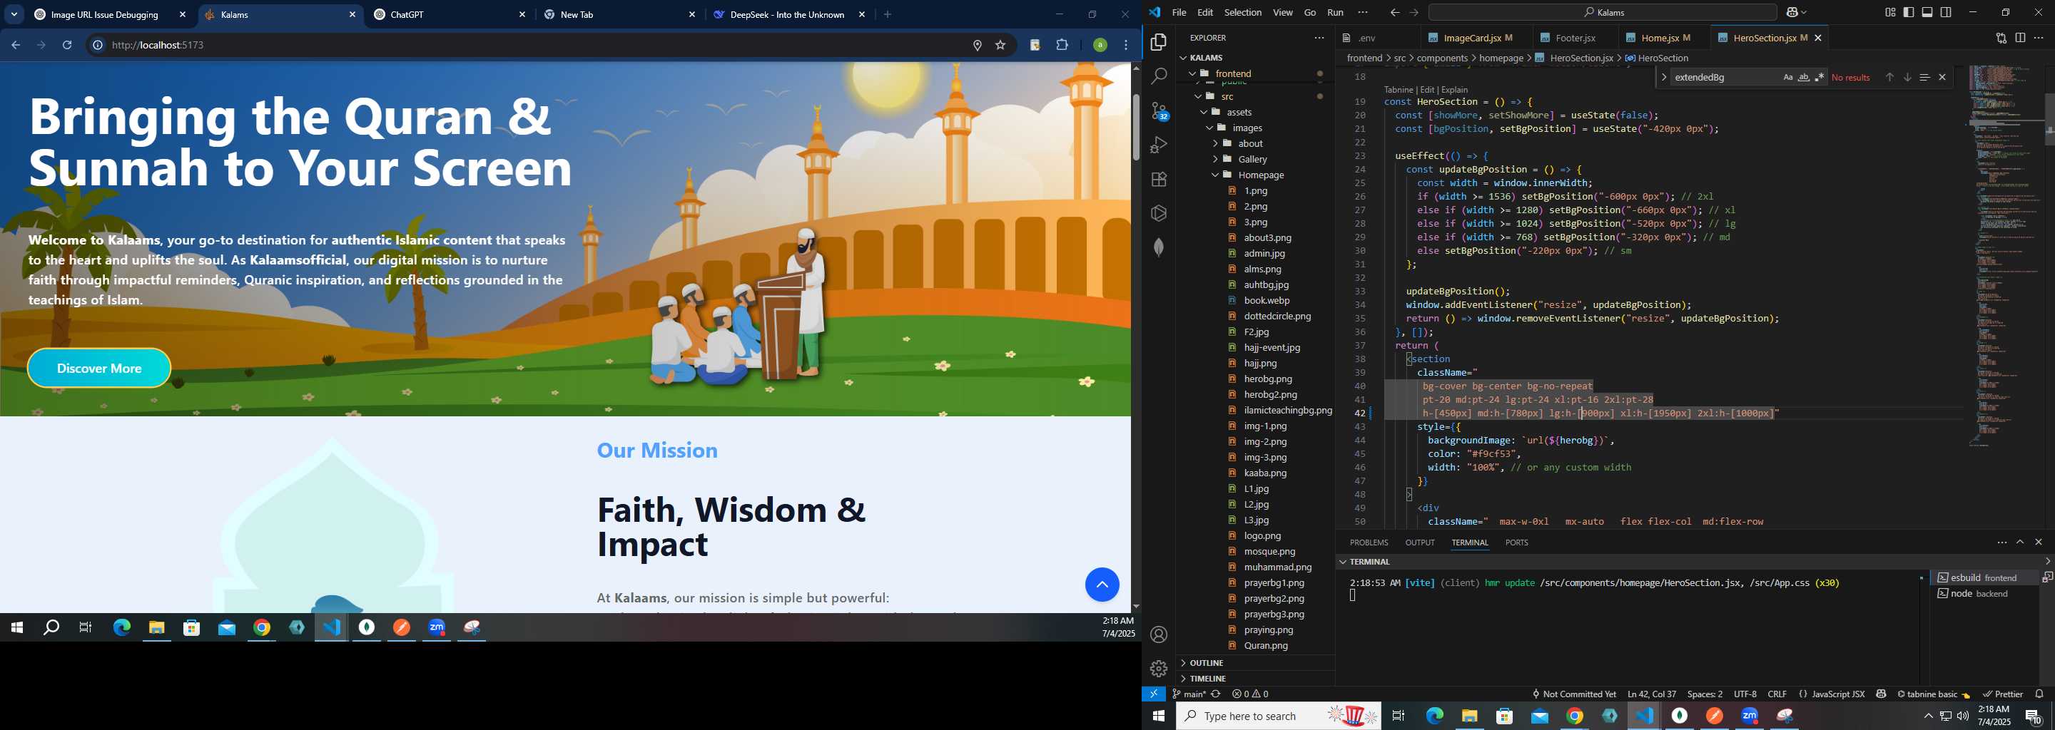Open Chrome extensions puzzle icon
2055x730 pixels.
pyautogui.click(x=1062, y=46)
